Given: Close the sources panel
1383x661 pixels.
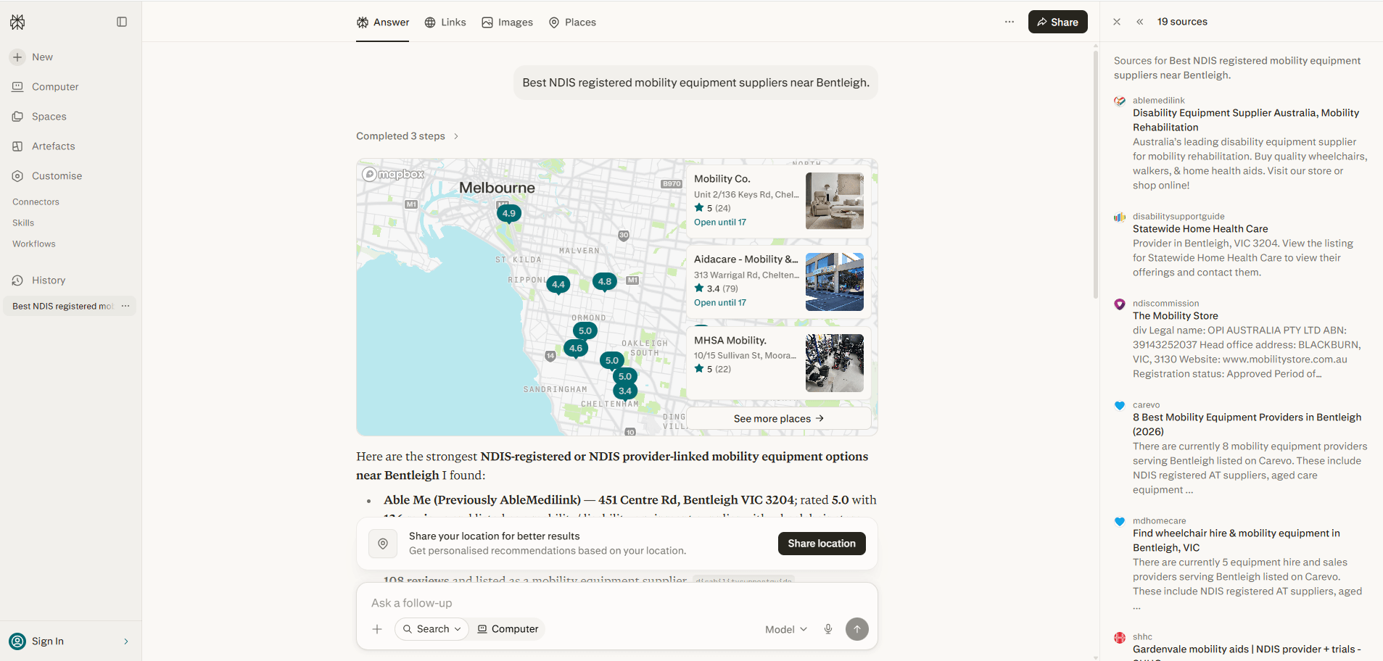Looking at the screenshot, I should [x=1117, y=22].
